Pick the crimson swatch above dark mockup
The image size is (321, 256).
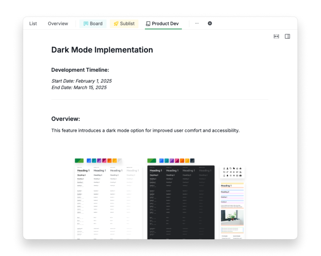click(177, 161)
